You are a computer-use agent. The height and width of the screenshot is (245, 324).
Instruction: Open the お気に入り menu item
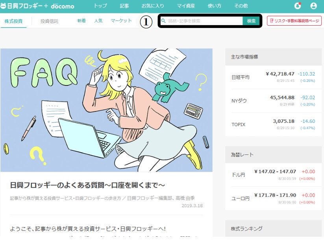(153, 6)
